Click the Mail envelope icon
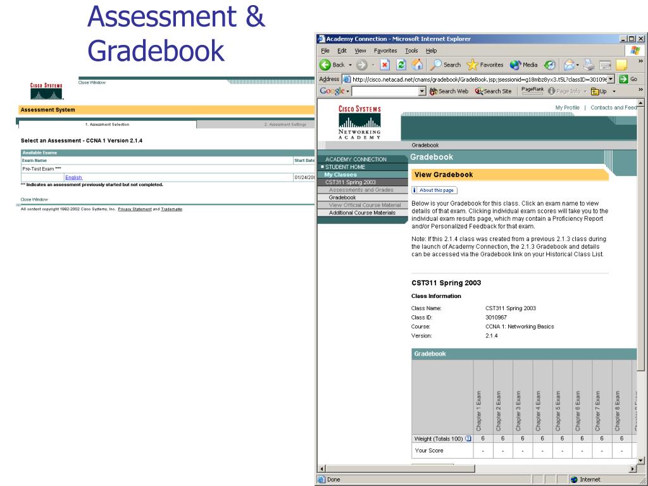Image resolution: width=648 pixels, height=486 pixels. 569,65
